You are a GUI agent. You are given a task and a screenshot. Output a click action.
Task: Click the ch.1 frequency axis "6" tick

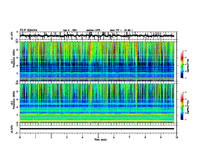coord(17,58)
